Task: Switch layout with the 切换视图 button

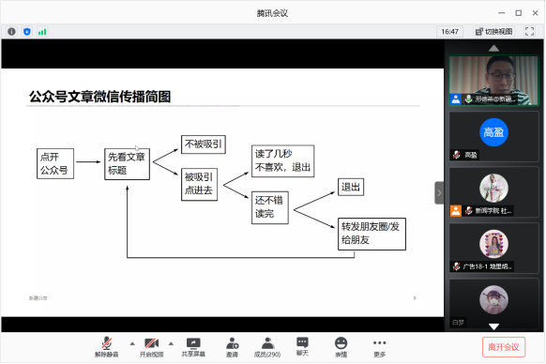Action: click(493, 32)
